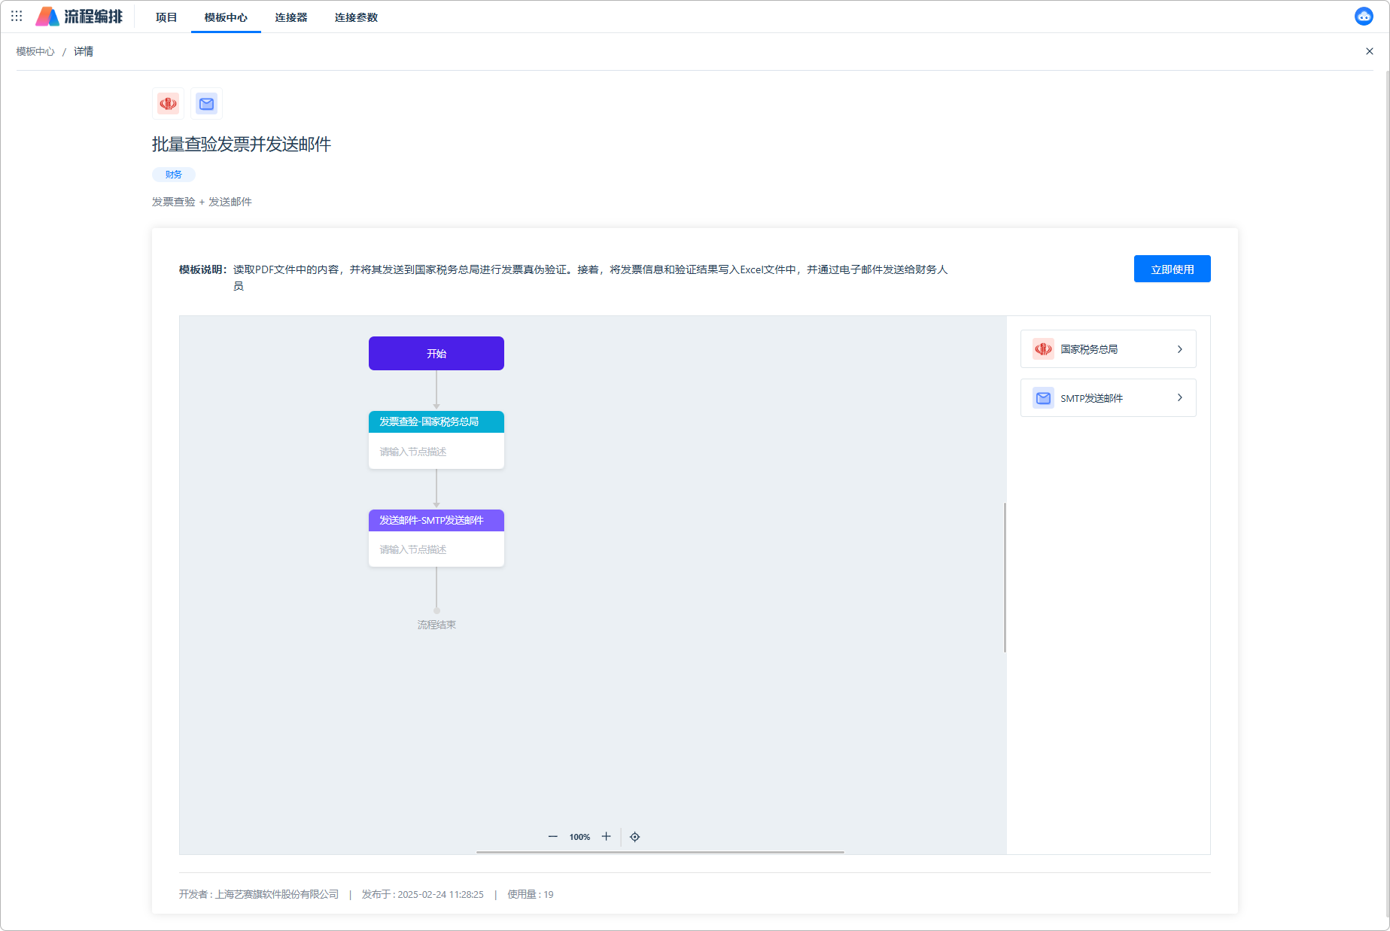
Task: Close the template detail page
Action: point(1369,51)
